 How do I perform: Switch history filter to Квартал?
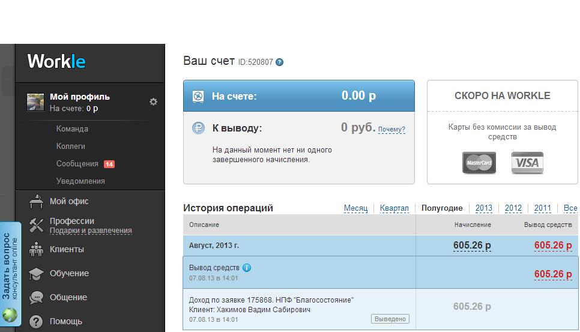coord(394,208)
